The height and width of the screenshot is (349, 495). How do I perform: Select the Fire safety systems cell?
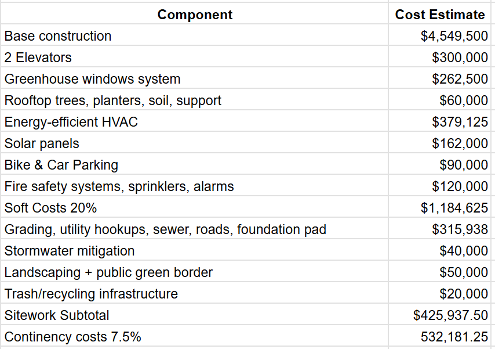(195, 186)
